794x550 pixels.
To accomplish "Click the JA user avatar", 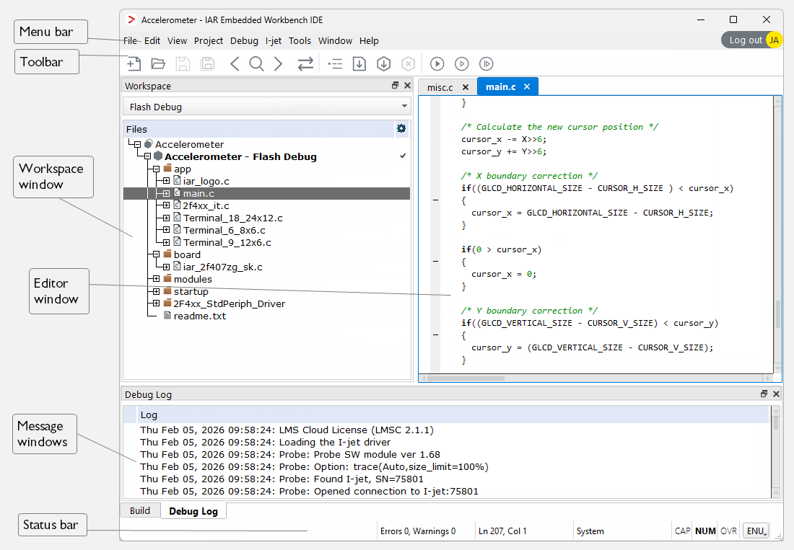I will [x=774, y=40].
